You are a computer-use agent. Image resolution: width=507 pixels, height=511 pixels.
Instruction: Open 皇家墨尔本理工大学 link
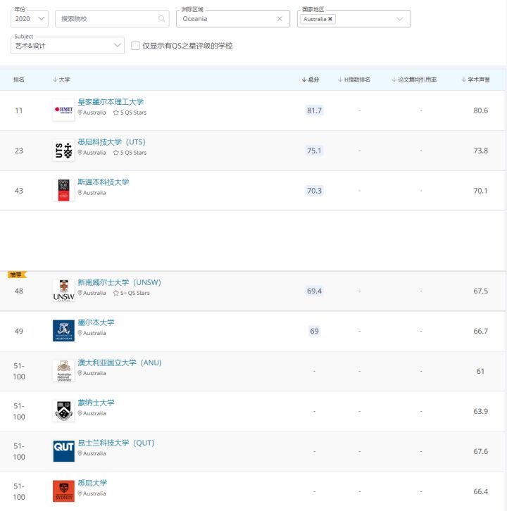(111, 101)
